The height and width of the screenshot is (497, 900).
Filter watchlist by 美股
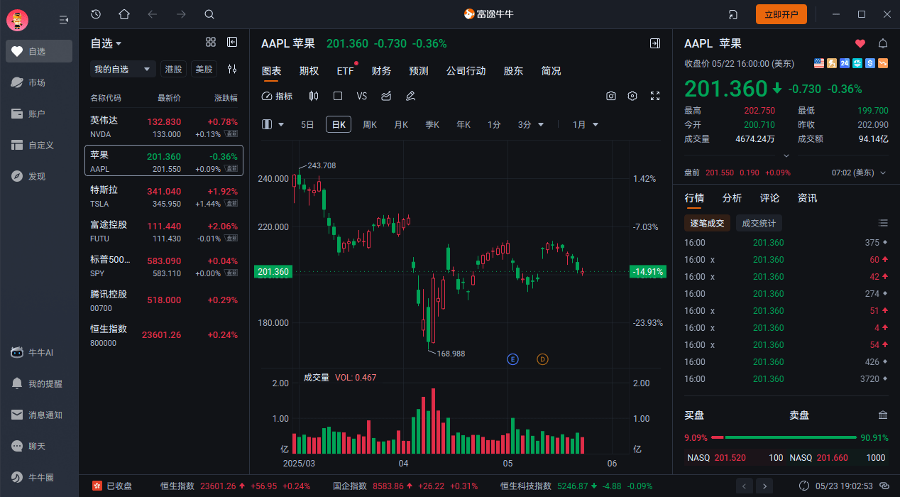[x=204, y=69]
